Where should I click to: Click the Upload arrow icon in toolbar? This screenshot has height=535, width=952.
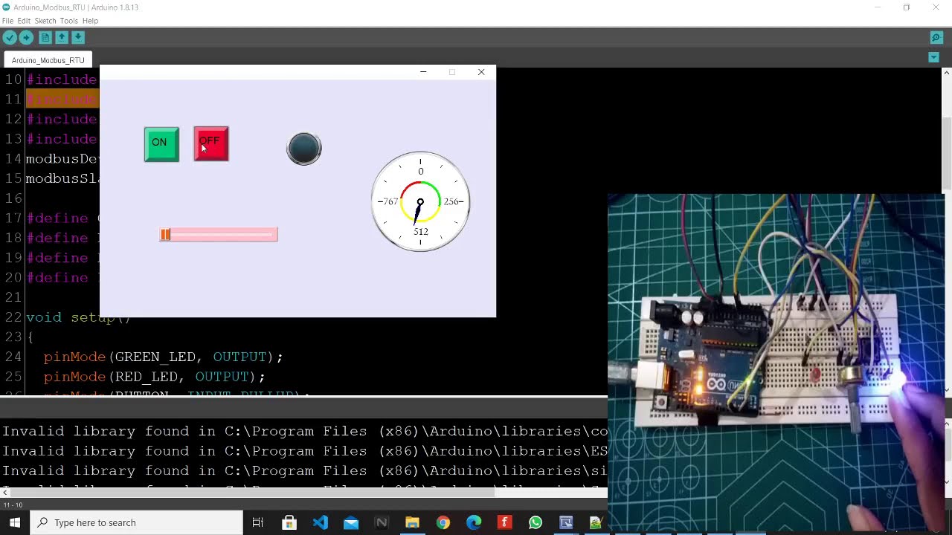(x=26, y=37)
